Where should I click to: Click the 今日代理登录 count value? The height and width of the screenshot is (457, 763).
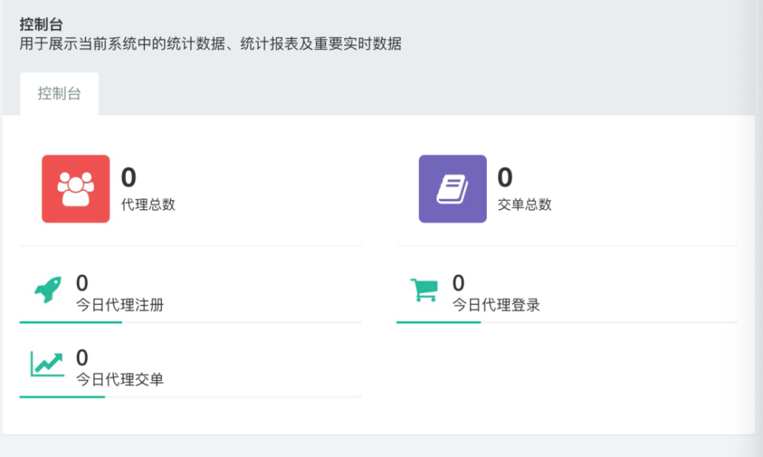click(459, 284)
